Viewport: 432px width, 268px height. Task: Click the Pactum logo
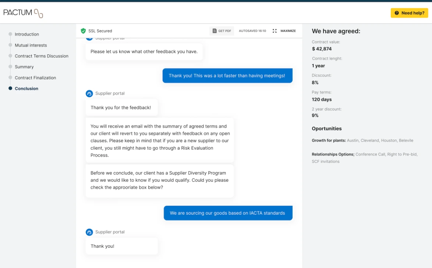[x=23, y=13]
